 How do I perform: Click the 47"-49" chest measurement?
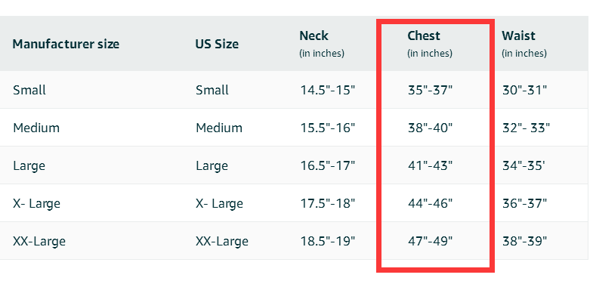pos(430,241)
